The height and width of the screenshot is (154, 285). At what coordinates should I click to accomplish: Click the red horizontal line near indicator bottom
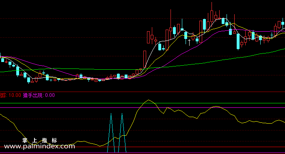pos(142,147)
